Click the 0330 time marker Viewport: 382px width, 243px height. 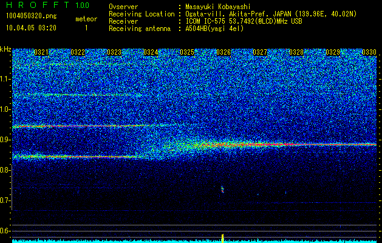click(369, 52)
